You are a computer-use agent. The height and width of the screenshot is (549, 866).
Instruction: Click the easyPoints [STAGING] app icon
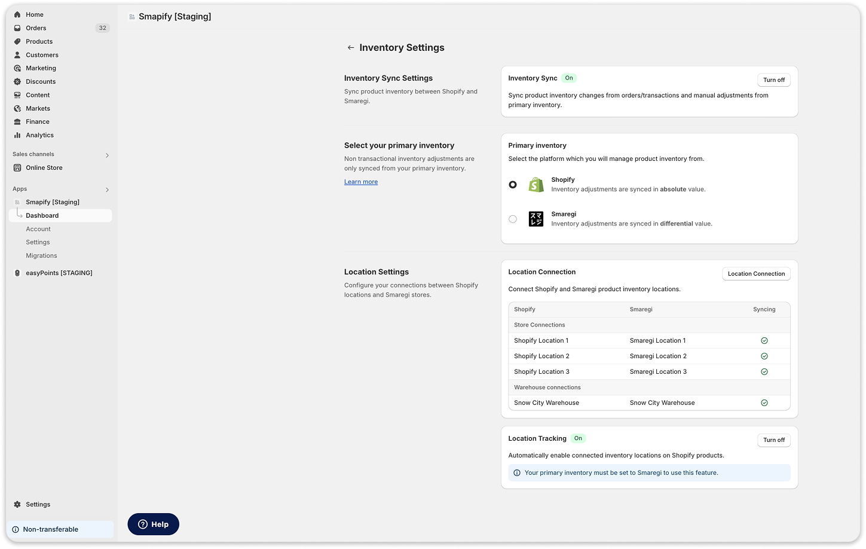pyautogui.click(x=17, y=273)
